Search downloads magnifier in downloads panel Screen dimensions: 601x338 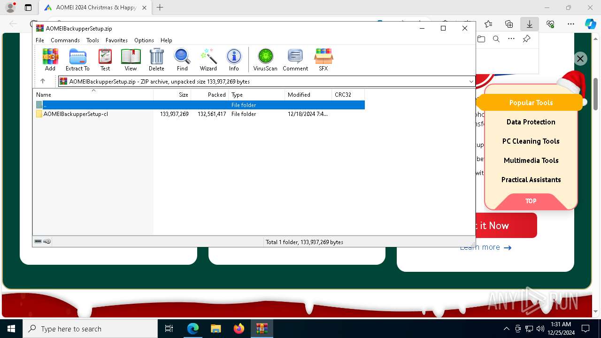[x=496, y=39]
